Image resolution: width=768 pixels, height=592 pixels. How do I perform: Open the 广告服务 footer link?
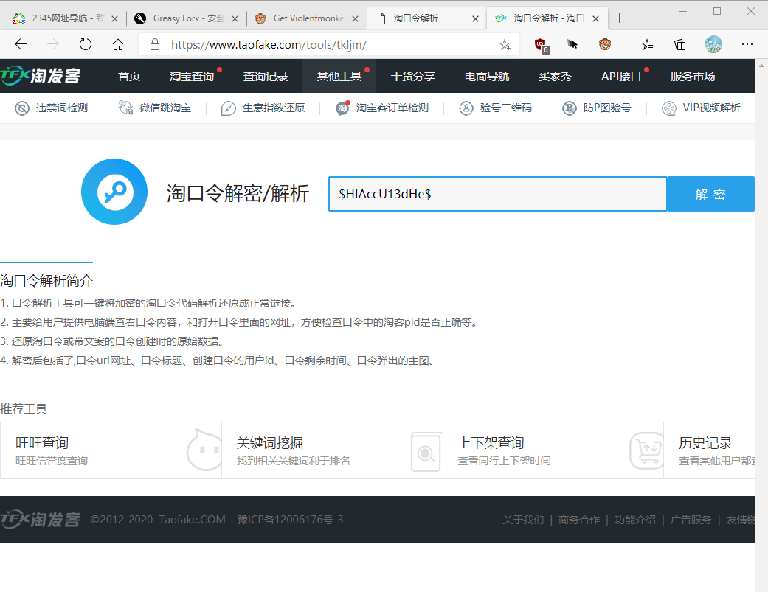[x=691, y=520]
